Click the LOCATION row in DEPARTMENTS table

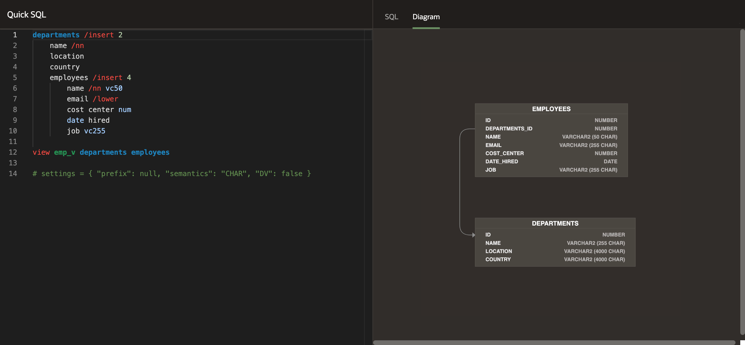pyautogui.click(x=499, y=251)
